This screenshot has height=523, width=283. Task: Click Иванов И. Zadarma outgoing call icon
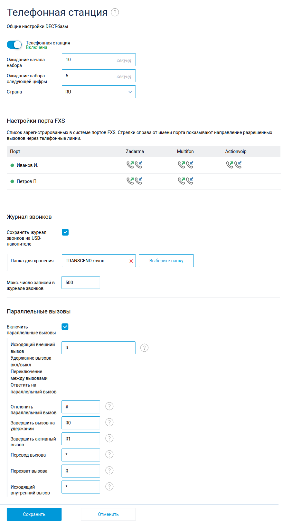[x=130, y=165]
